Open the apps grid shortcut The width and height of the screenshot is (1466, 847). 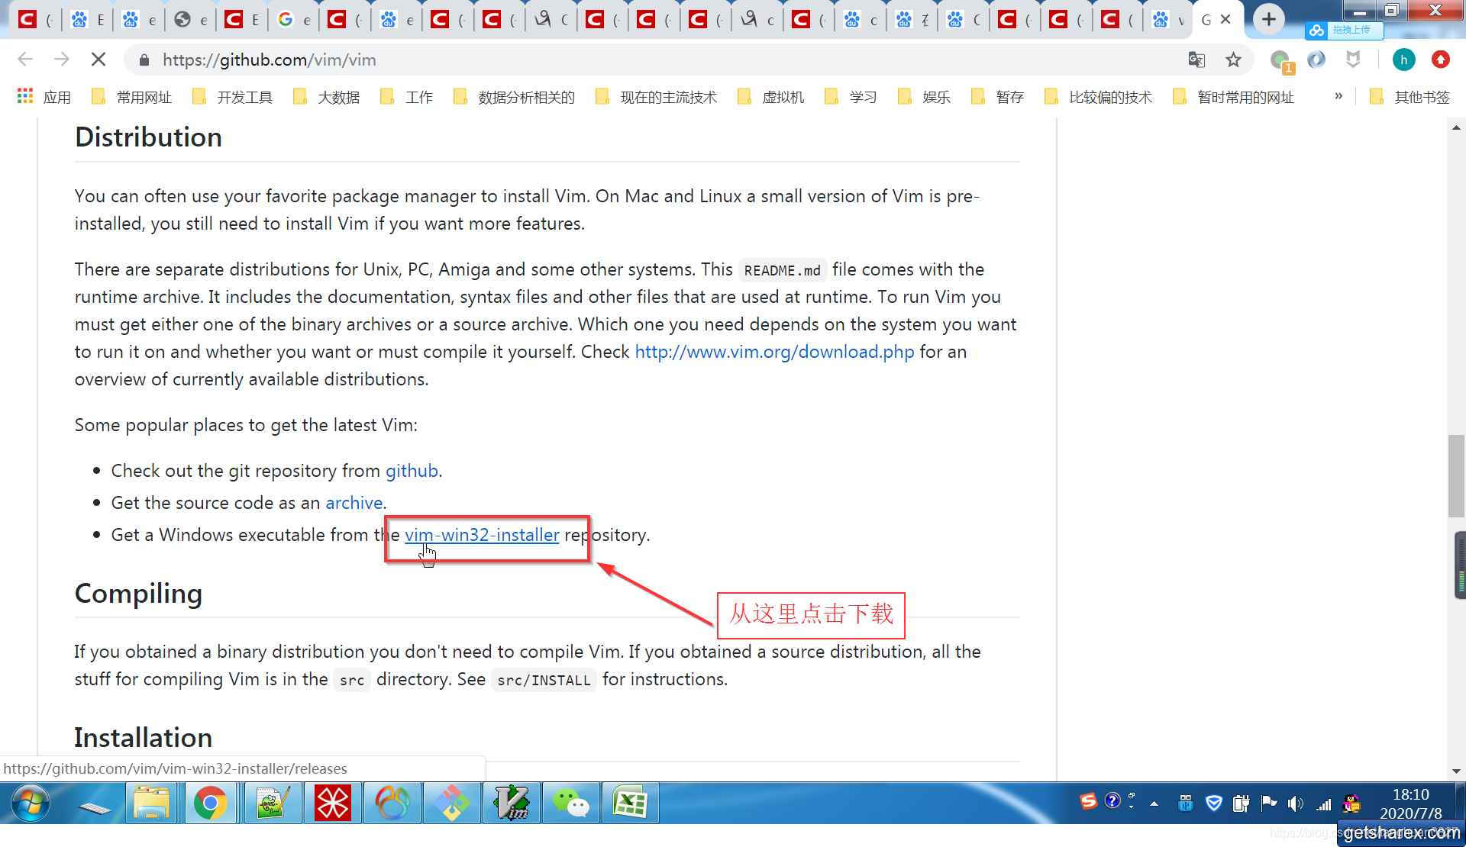(25, 97)
